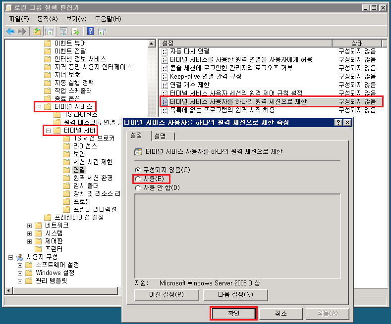
Task: Click the 설정 column header
Action: pos(246,43)
